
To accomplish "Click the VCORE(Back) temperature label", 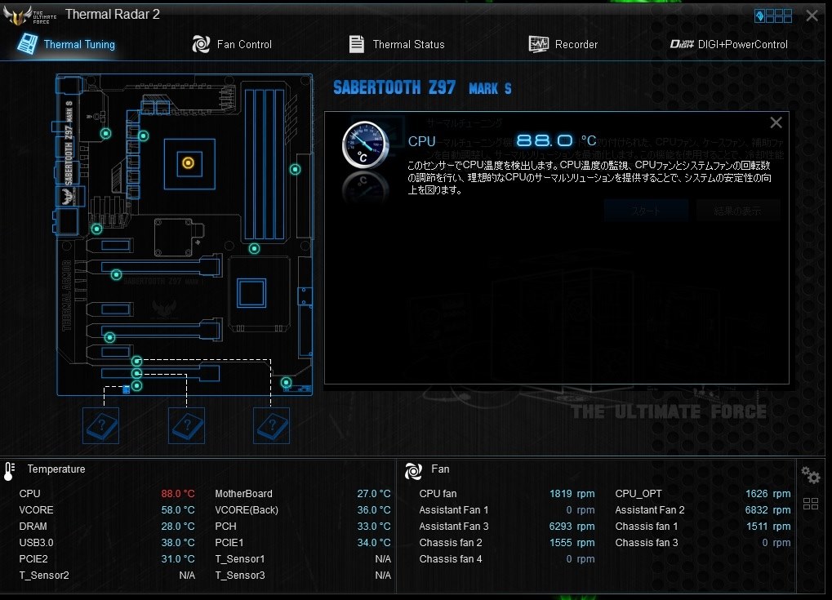I will click(x=247, y=510).
